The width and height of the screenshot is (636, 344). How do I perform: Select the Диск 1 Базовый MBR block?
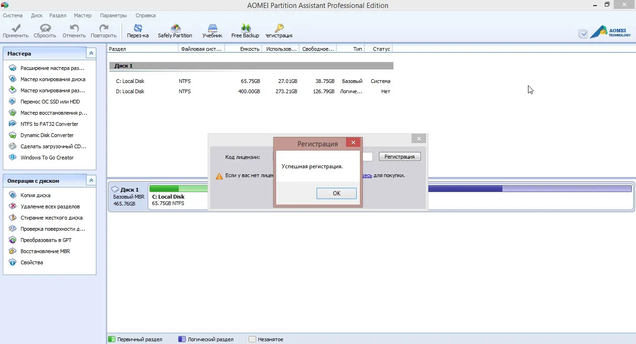click(x=128, y=197)
